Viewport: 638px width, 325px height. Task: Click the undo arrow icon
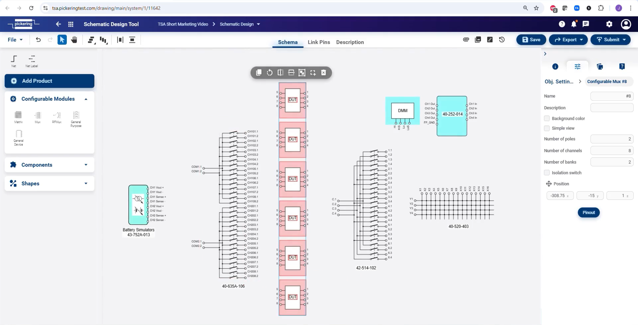[x=38, y=40]
